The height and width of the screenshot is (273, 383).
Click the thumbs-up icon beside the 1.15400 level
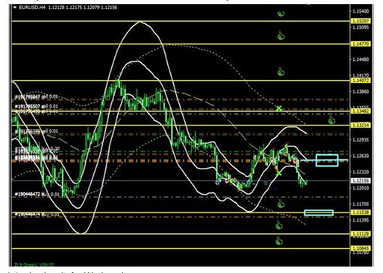click(281, 13)
